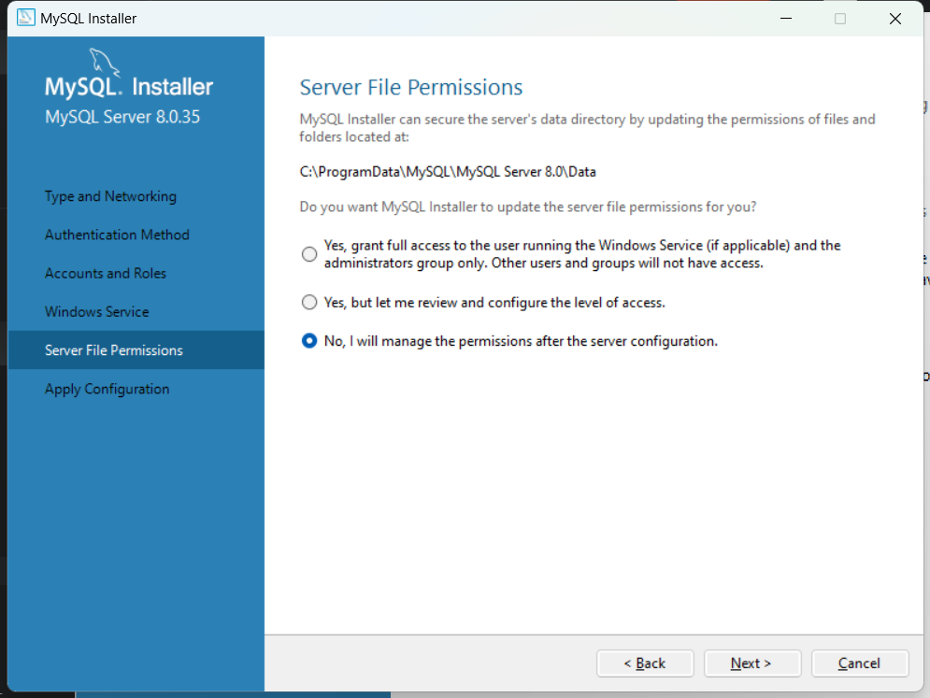This screenshot has height=698, width=930.
Task: Click the maximize window button
Action: (x=839, y=19)
